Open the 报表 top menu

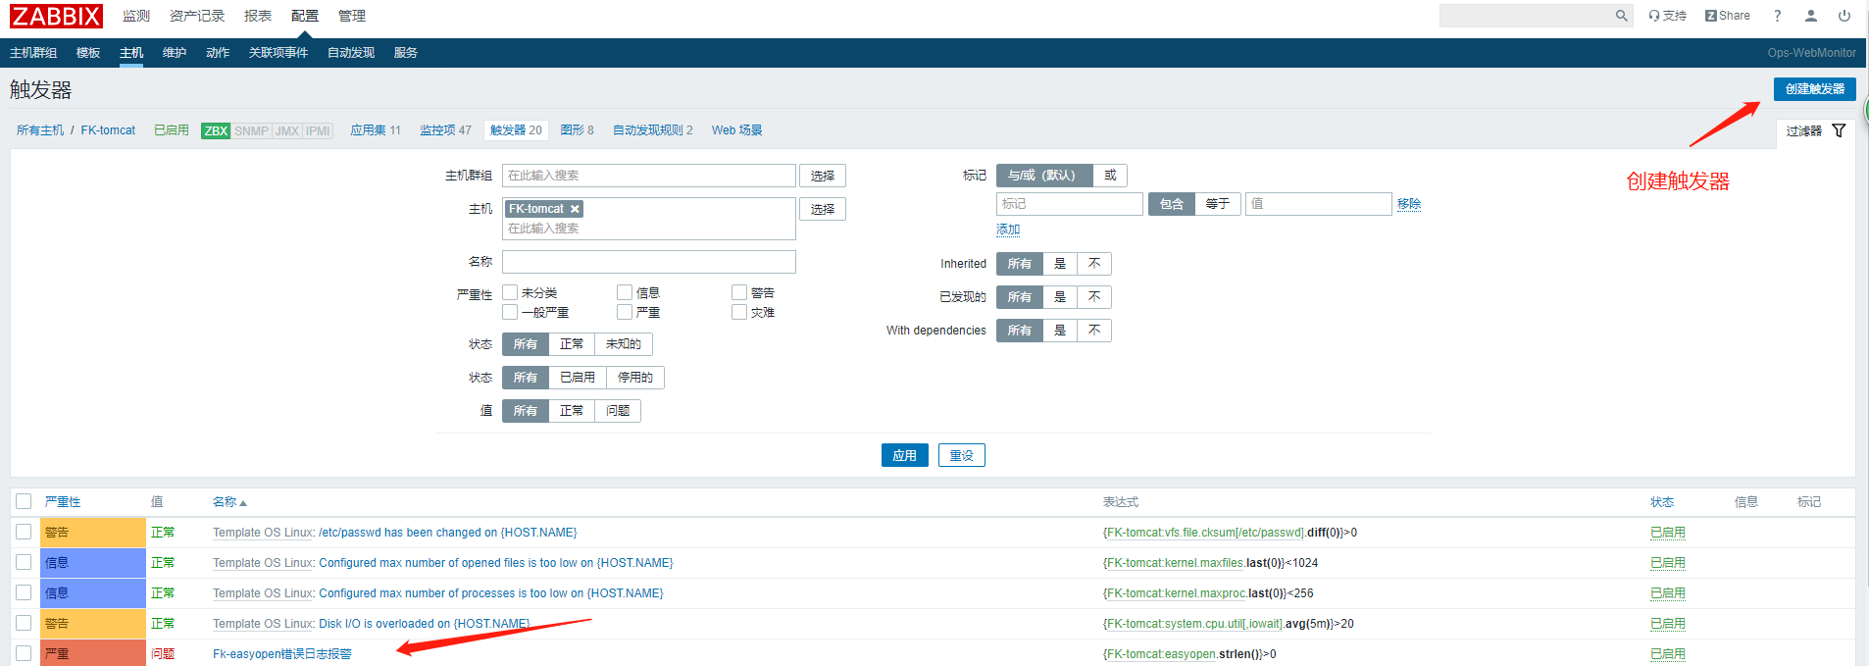(x=258, y=16)
